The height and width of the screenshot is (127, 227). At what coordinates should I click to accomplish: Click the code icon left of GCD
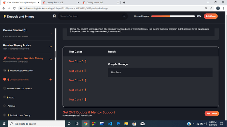point(5,97)
